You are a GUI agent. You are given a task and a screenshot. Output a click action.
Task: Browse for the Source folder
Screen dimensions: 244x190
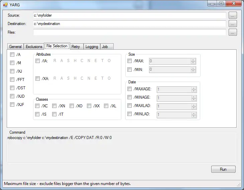click(x=233, y=15)
